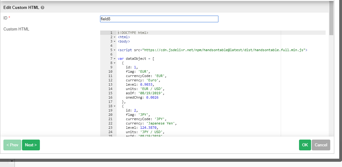This screenshot has width=342, height=167.
Task: Click the dialog's vertical scrollbar thumb
Action: point(331,18)
